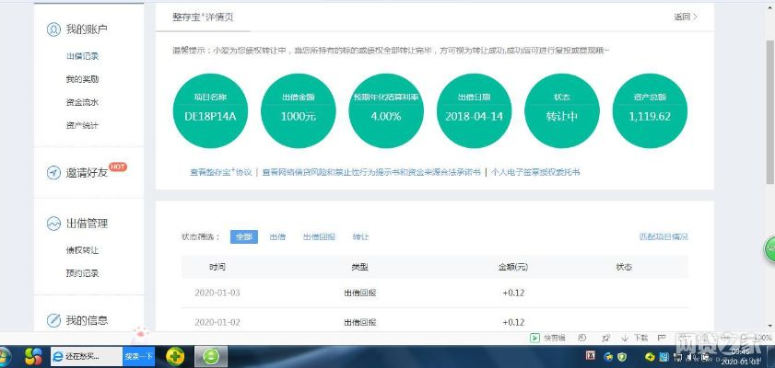The width and height of the screenshot is (775, 368).
Task: Open the 匹配项目情况 link
Action: point(663,236)
